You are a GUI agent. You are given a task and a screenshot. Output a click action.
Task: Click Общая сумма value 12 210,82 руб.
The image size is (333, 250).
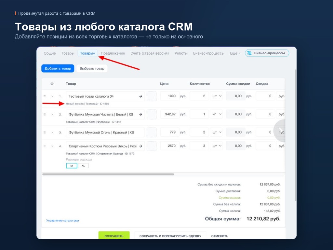[x=263, y=219]
